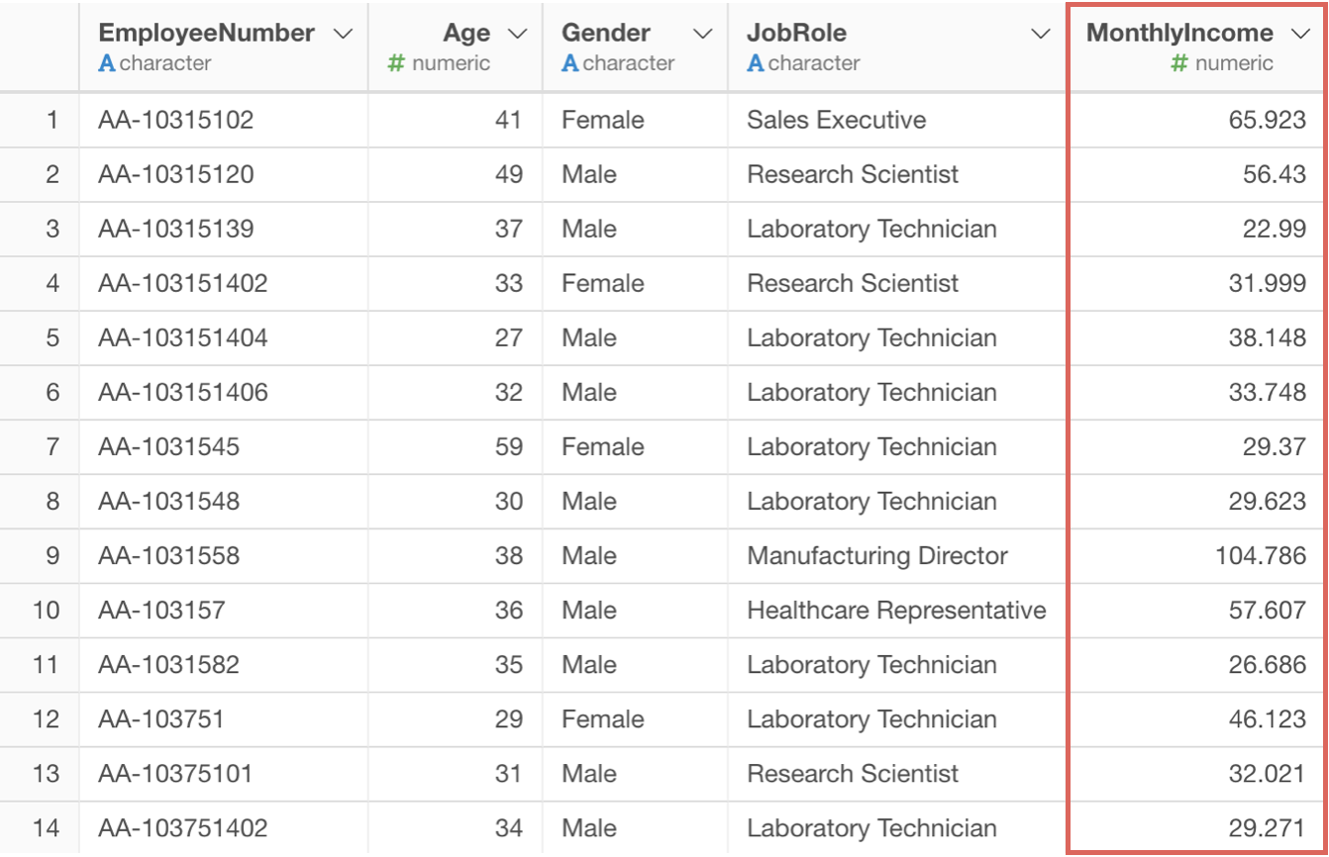Screen dimensions: 1329x857
Task: Click the Sales Executive job role cell
Action: click(897, 121)
